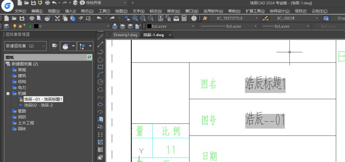Click the Copy icon in standard toolbar
Screen dimensions: 345x162
click(x=65, y=18)
